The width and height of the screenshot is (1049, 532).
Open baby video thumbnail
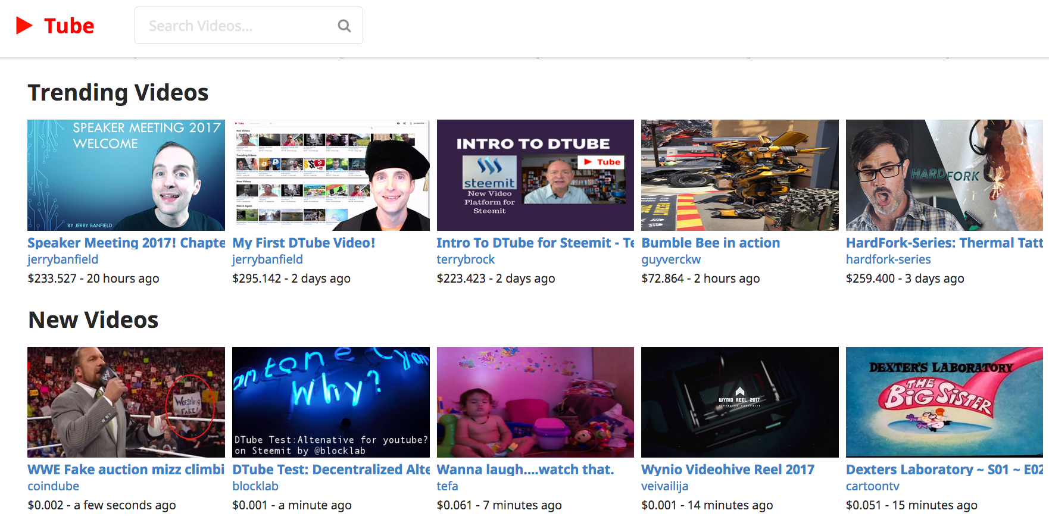[535, 402]
